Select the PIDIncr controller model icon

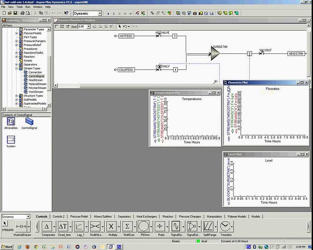coord(144,226)
